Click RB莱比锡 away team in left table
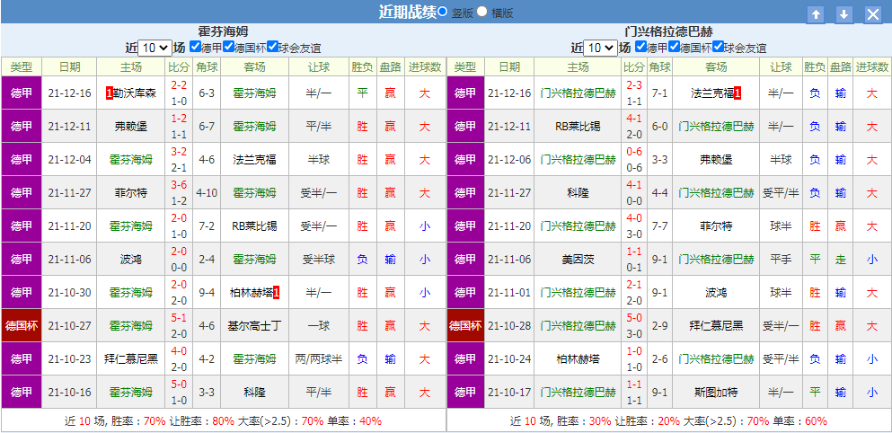 254,225
